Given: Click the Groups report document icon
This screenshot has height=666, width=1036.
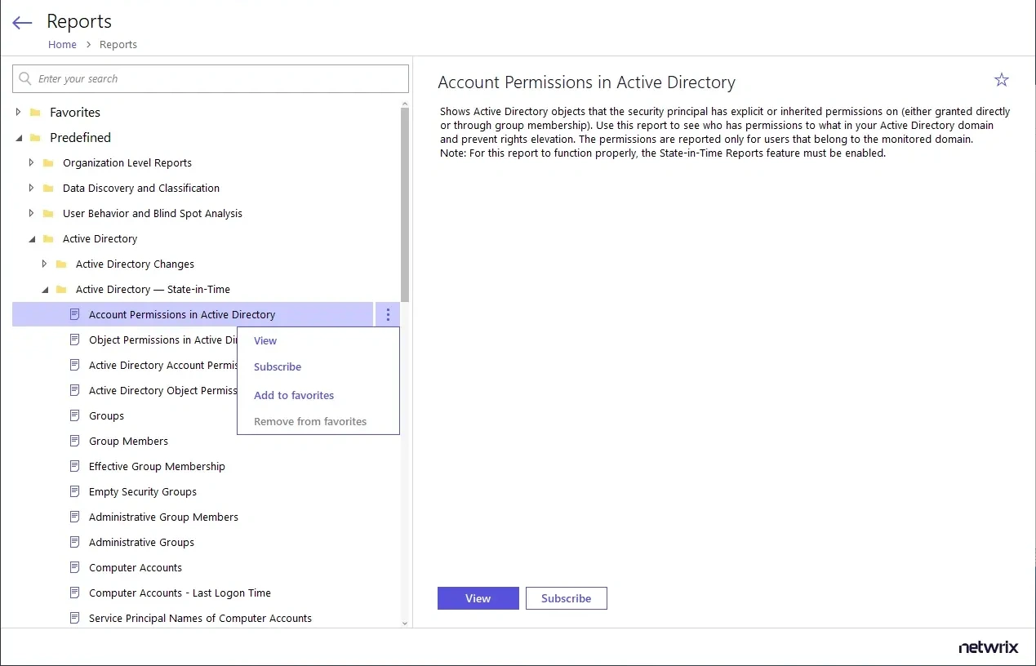Looking at the screenshot, I should (75, 415).
